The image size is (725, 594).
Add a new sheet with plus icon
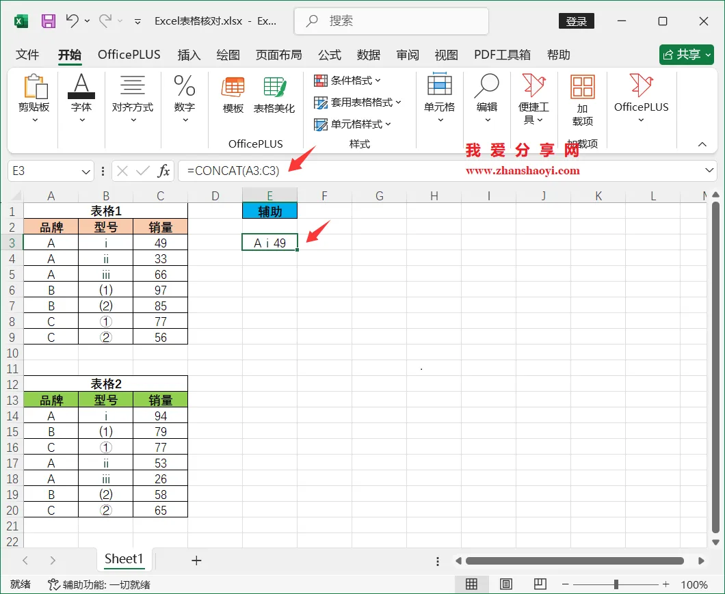(196, 561)
